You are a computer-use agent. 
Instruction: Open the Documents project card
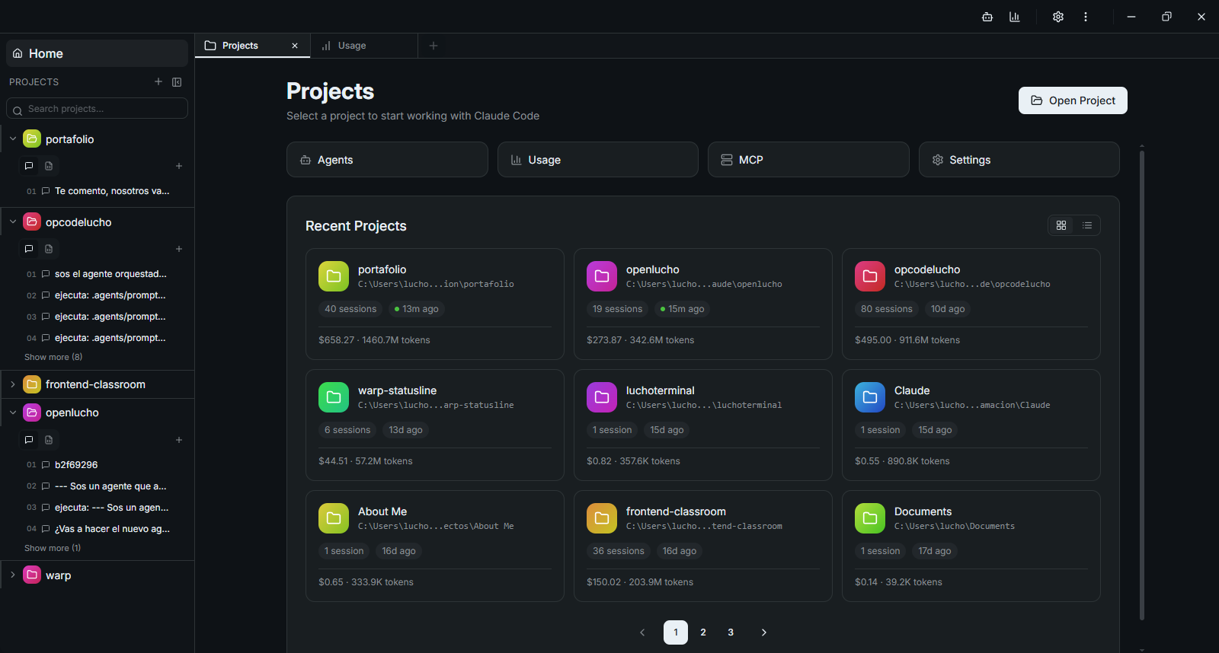point(971,546)
